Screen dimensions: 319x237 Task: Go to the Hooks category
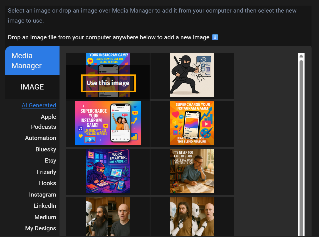tap(47, 183)
